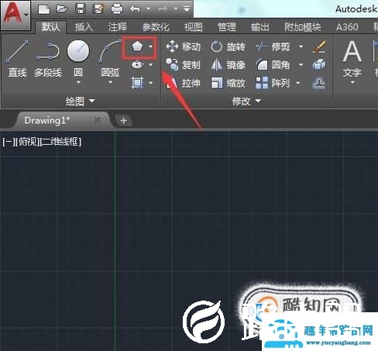This screenshot has width=378, height=351.
Task: Switch to the A360 ribbon tab
Action: 347,27
